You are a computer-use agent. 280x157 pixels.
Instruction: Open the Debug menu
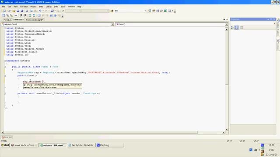coord(49,7)
